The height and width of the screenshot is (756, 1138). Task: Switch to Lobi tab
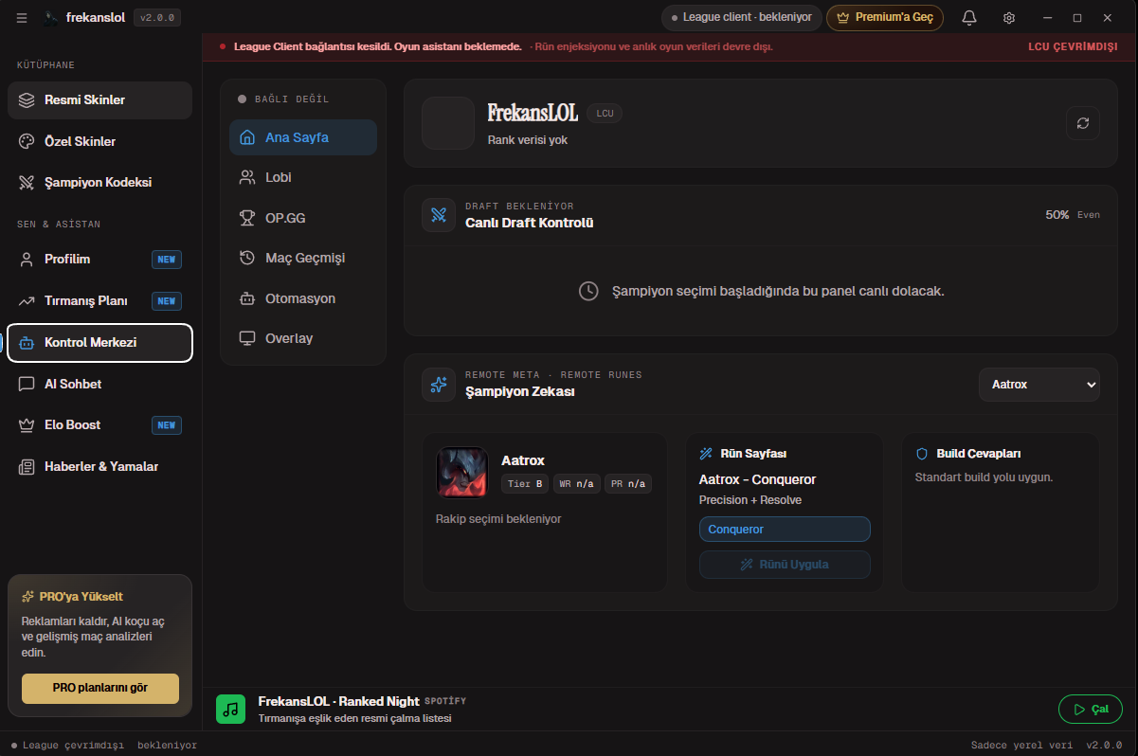tap(303, 177)
